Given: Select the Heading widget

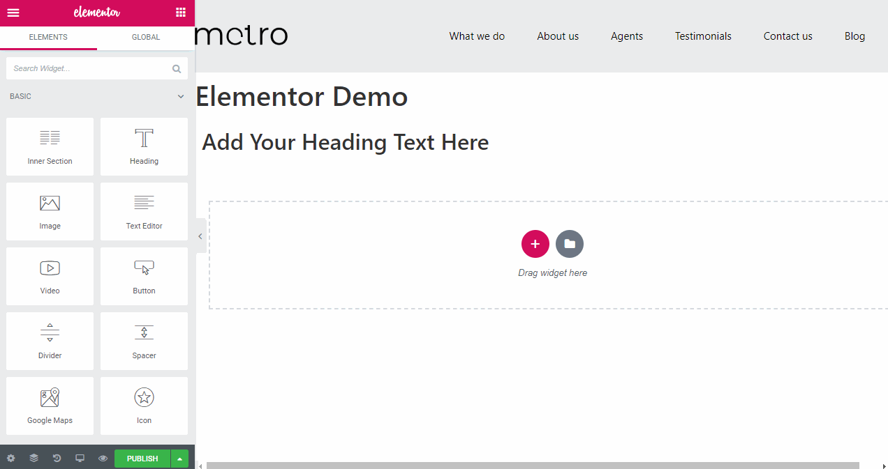Looking at the screenshot, I should pyautogui.click(x=144, y=146).
